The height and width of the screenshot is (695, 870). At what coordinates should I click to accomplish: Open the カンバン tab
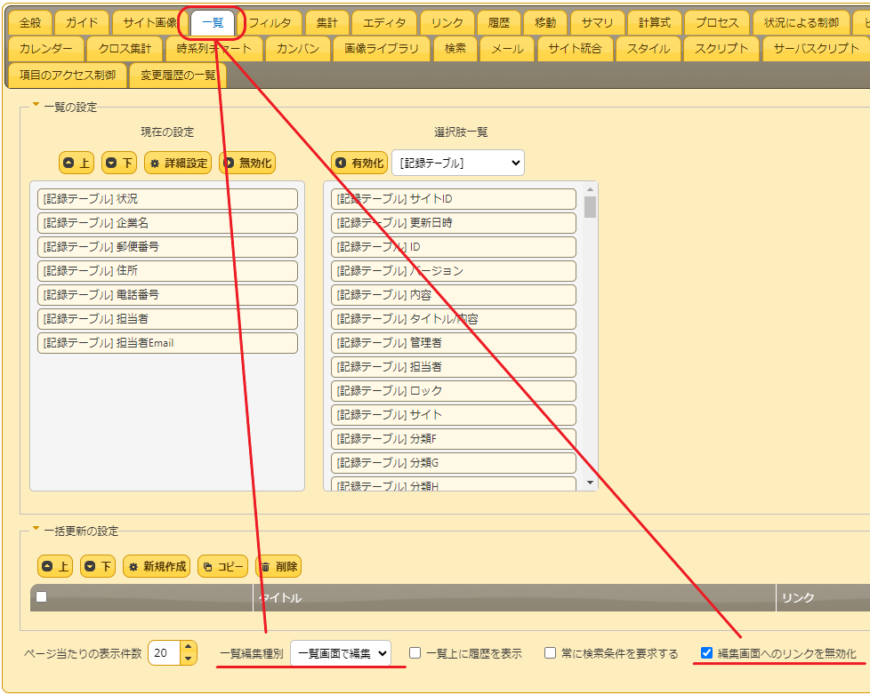[x=298, y=49]
